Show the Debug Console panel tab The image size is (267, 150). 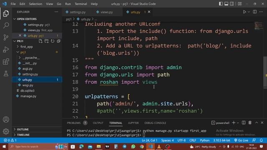[x=155, y=123]
